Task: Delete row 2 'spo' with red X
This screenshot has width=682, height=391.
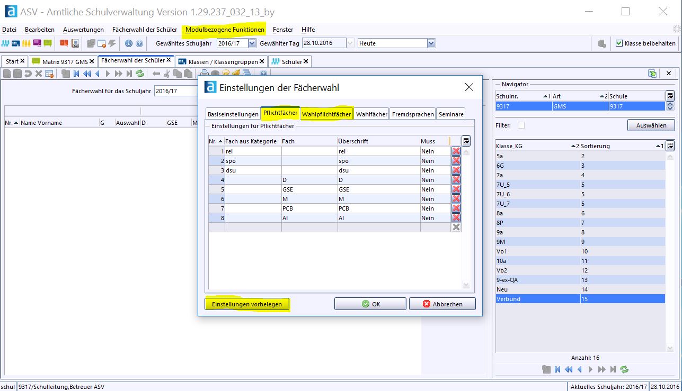Action: point(456,161)
